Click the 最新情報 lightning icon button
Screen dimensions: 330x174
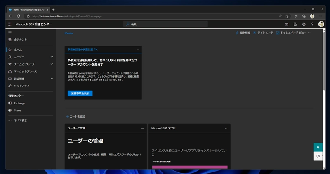click(x=243, y=33)
